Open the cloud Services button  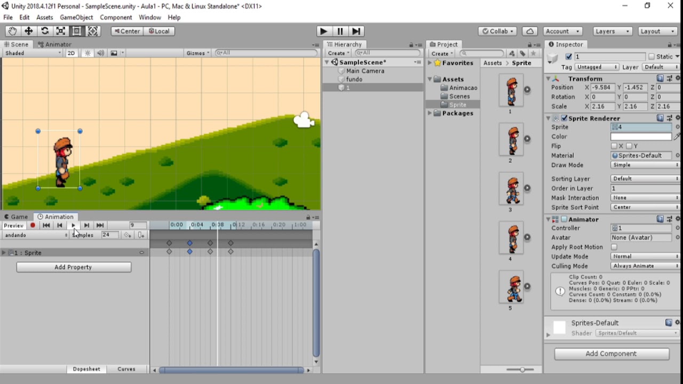[530, 31]
